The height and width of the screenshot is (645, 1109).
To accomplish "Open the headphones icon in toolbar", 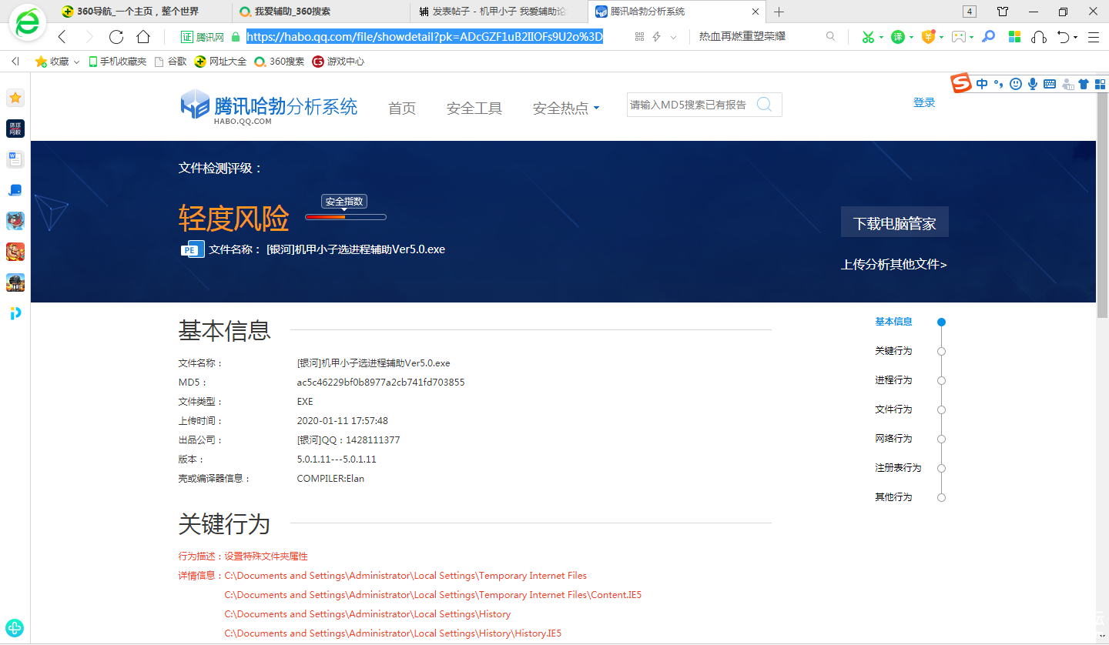I will (x=1039, y=37).
